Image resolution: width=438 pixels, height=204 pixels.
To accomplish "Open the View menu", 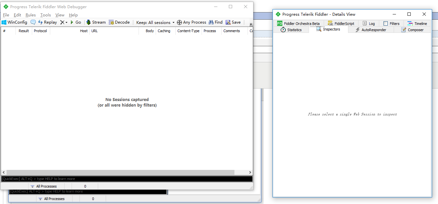I will coord(60,15).
